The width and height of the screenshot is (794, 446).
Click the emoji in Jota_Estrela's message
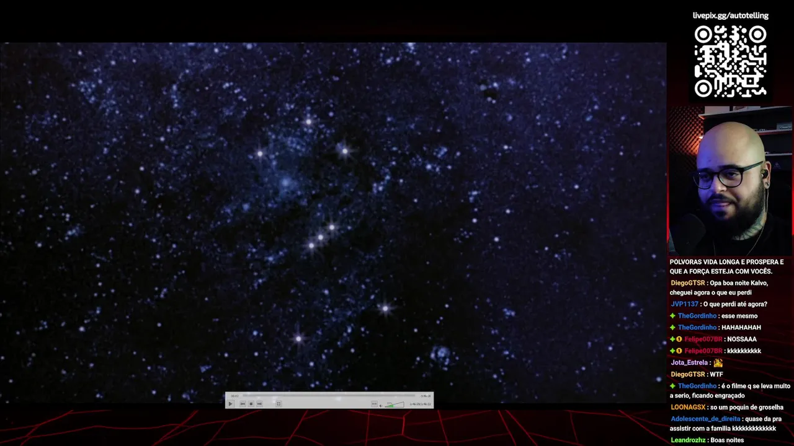(718, 363)
